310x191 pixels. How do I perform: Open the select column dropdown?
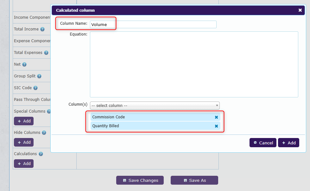click(155, 105)
